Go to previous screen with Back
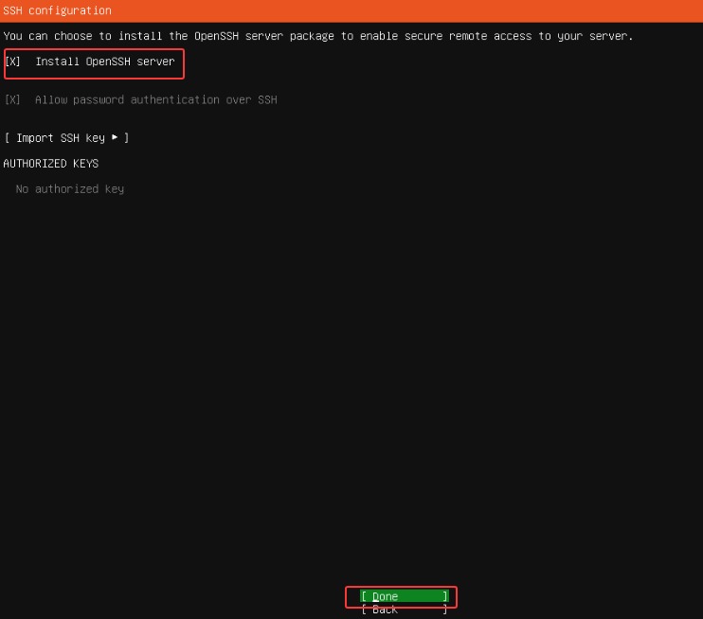This screenshot has height=619, width=703. (x=385, y=610)
